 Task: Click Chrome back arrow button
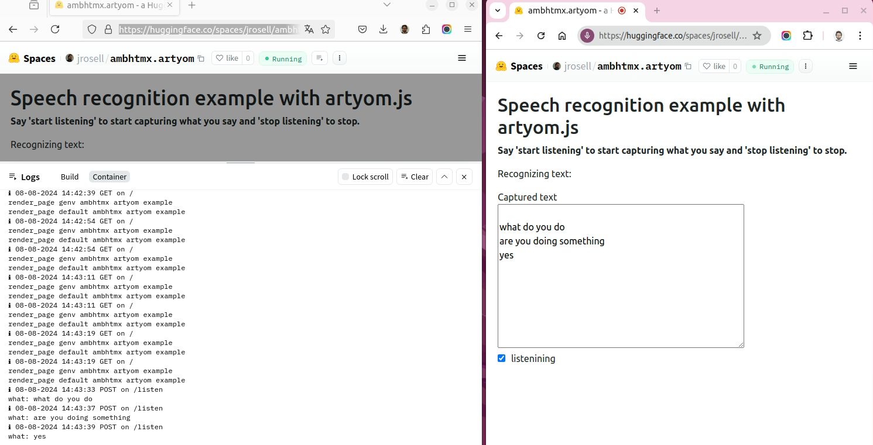coord(499,36)
